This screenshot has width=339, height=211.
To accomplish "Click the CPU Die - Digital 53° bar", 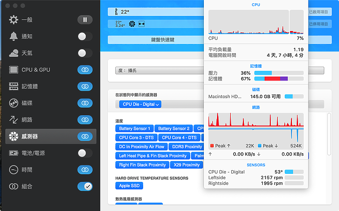I will click(x=294, y=172).
